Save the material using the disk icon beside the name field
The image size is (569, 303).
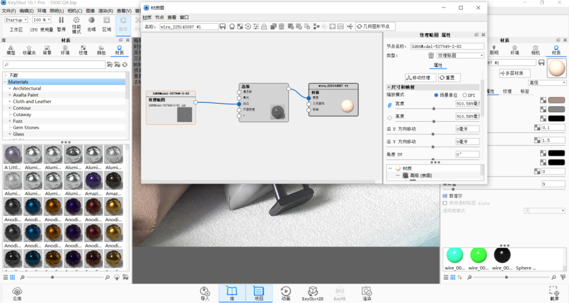coord(223,26)
